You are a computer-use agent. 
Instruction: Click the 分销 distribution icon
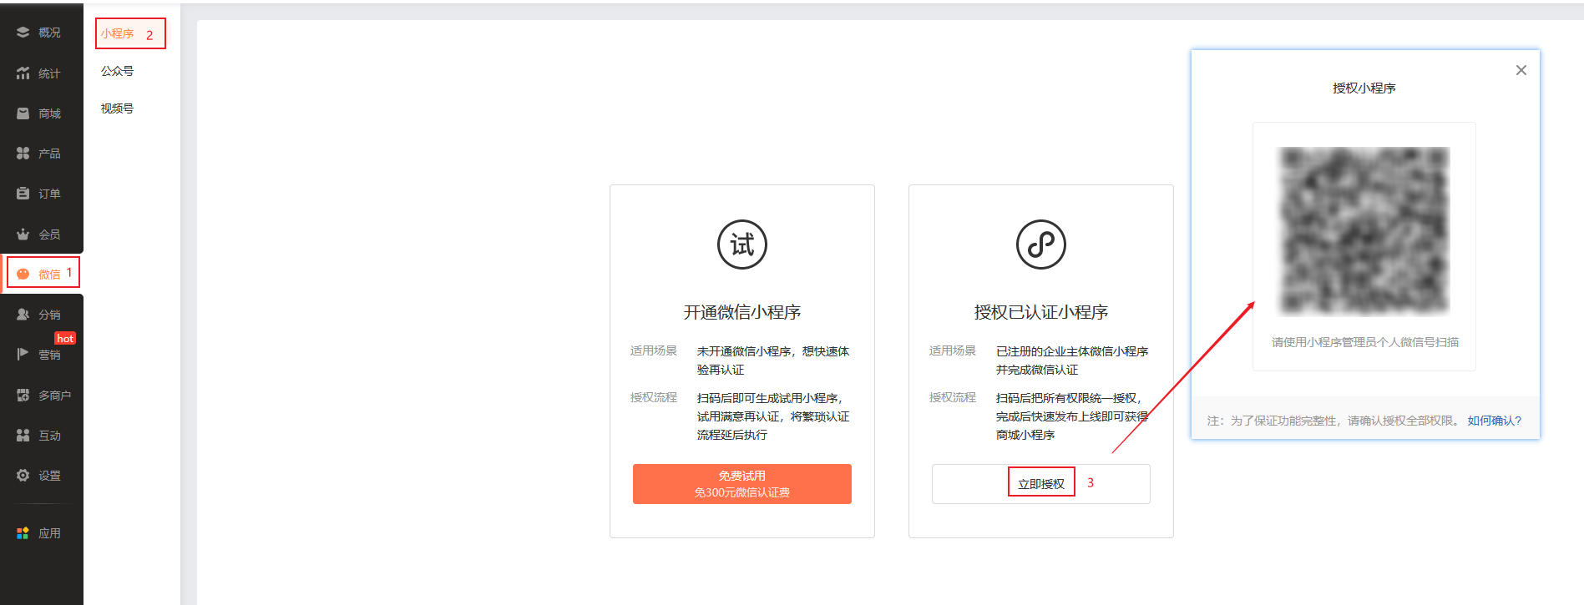coord(23,315)
